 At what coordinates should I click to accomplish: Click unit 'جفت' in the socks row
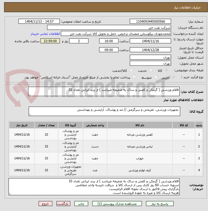tap(95, 158)
